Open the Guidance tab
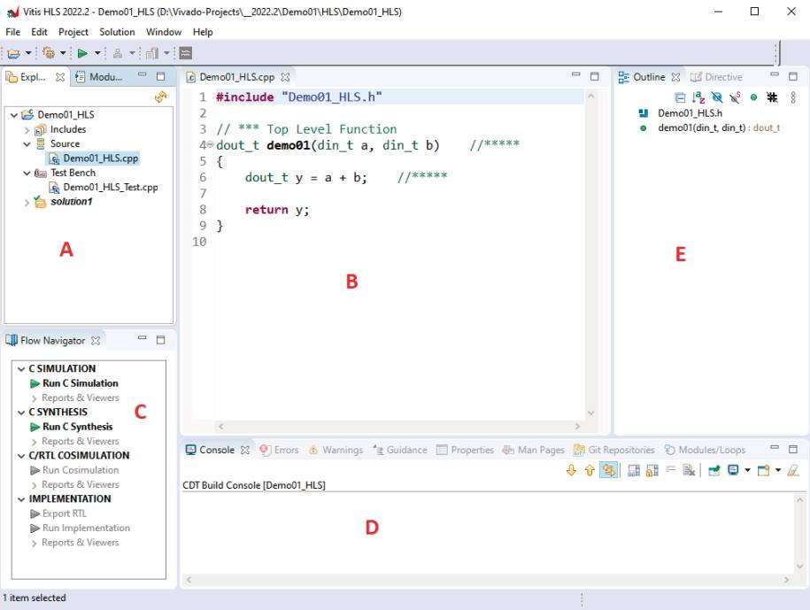 pos(400,450)
